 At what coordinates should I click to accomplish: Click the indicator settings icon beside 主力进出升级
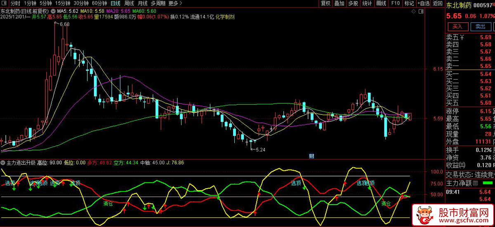3,163
